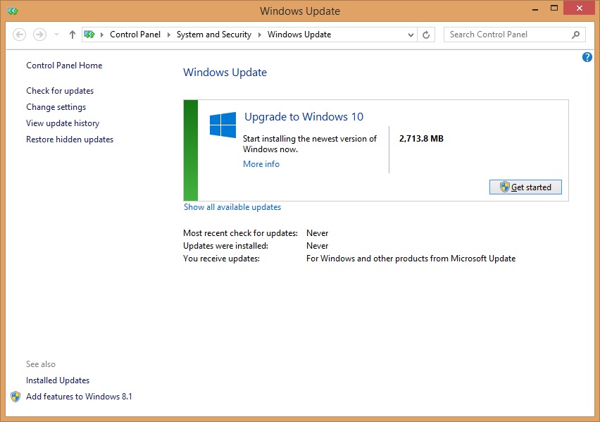Click the Windows Update address bar icon
Screen dimensions: 600x422
[x=89, y=35]
